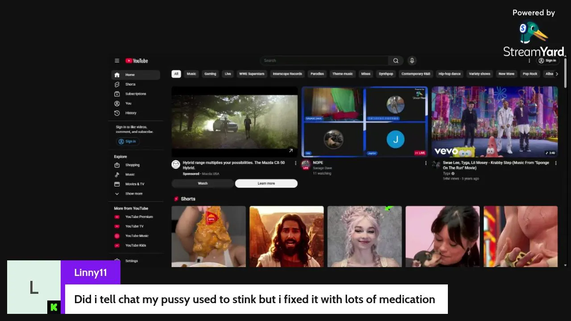Click the page vertical scrollbar
The height and width of the screenshot is (321, 571).
click(565, 73)
